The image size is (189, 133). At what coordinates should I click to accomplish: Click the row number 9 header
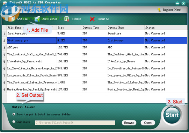4,89
